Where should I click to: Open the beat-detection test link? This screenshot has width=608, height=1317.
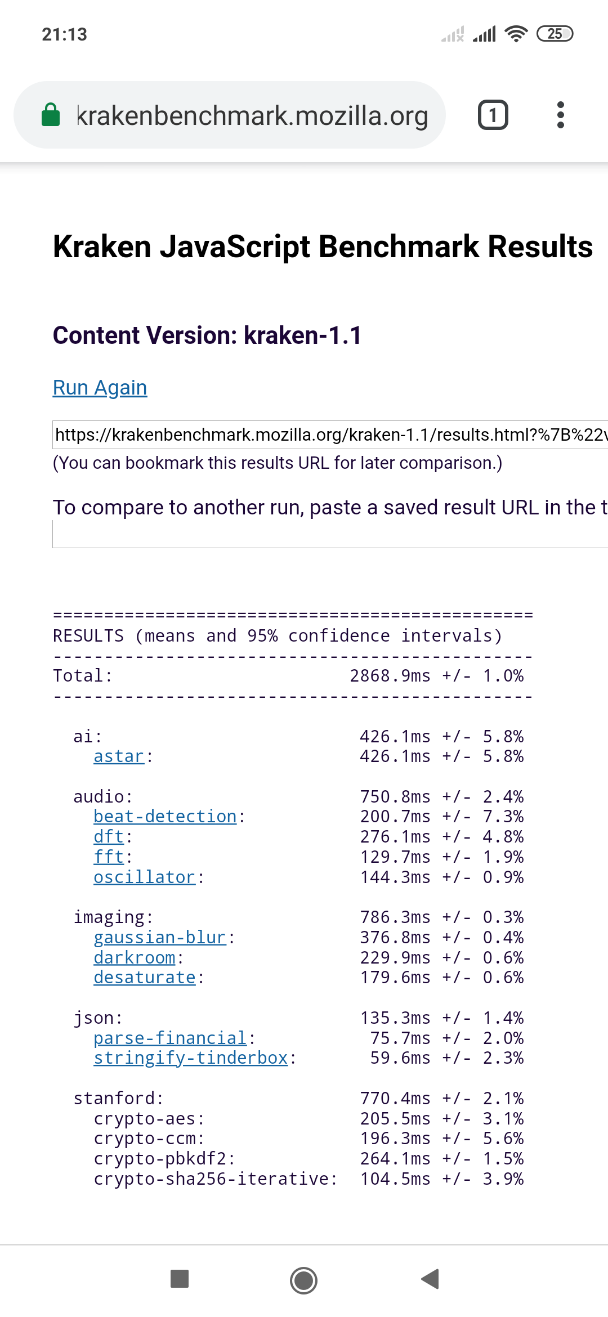165,817
